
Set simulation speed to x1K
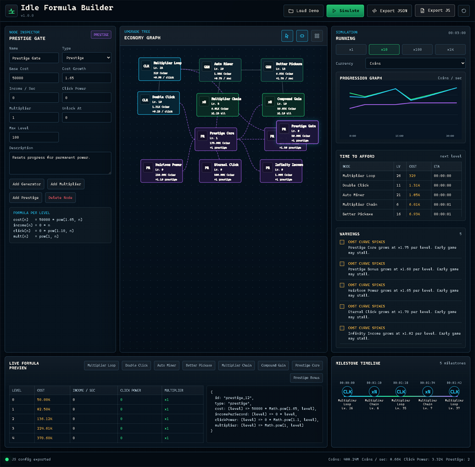coord(450,50)
